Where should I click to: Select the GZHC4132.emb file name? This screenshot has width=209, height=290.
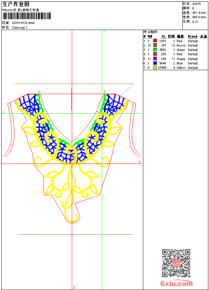23,23
